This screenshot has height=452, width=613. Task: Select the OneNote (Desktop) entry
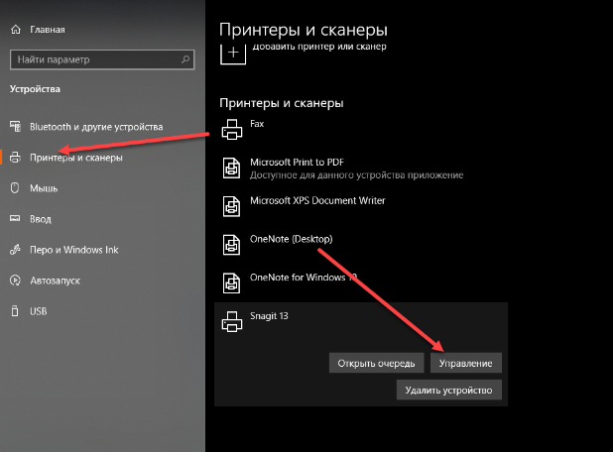point(292,239)
